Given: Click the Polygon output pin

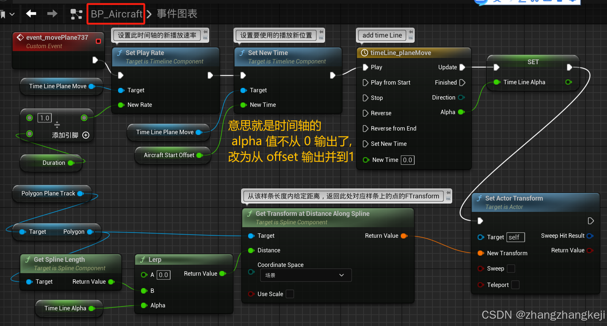Looking at the screenshot, I should (90, 232).
